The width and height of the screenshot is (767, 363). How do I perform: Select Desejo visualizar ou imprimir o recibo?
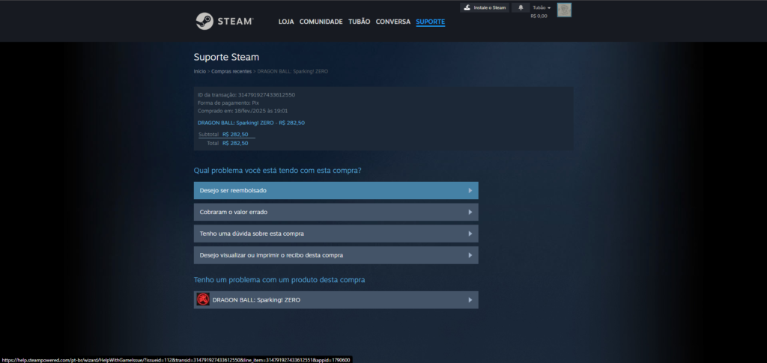[336, 255]
